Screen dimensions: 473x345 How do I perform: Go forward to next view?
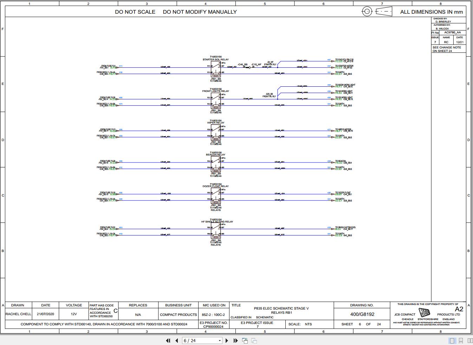[254, 340]
